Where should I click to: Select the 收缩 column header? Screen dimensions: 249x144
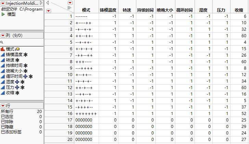(239, 10)
